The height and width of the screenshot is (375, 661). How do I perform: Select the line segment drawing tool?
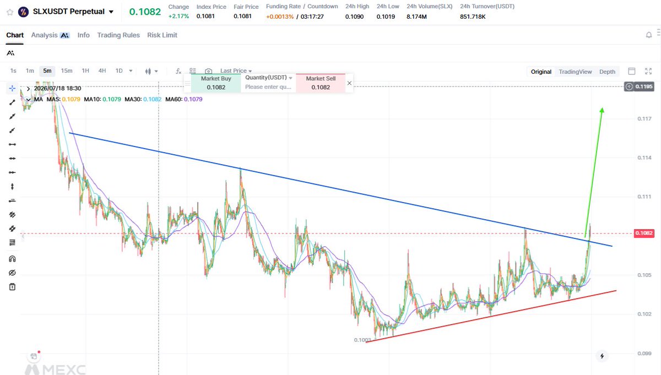pos(12,102)
